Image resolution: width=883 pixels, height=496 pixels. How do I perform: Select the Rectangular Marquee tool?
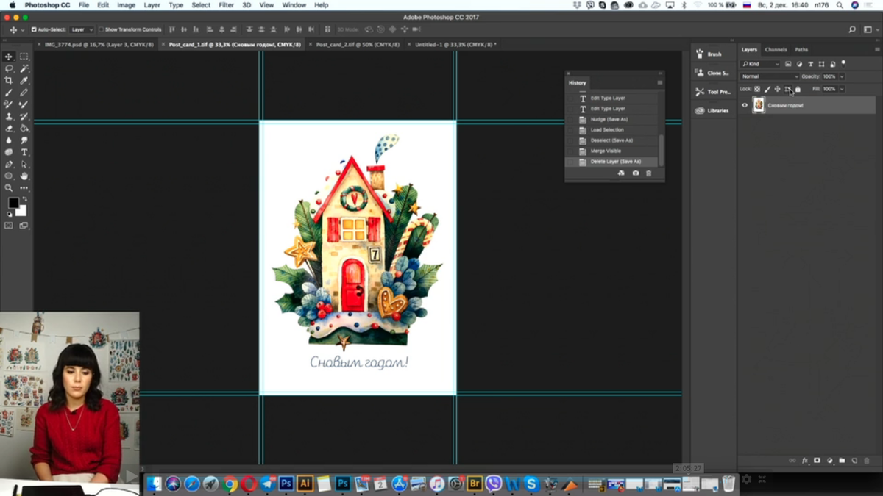coord(24,57)
